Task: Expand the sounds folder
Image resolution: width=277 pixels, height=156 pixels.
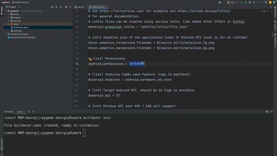Action: (8, 21)
